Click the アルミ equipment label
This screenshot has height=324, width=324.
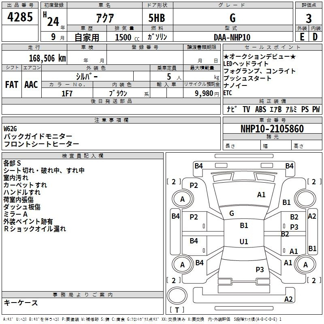[x=291, y=109]
